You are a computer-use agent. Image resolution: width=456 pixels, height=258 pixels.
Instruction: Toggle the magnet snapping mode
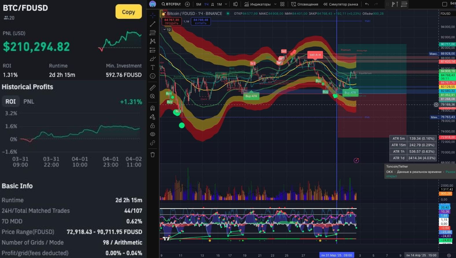(153, 108)
